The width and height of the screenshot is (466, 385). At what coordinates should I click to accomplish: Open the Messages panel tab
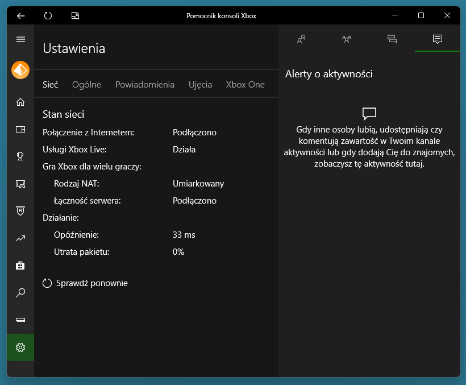click(x=392, y=39)
